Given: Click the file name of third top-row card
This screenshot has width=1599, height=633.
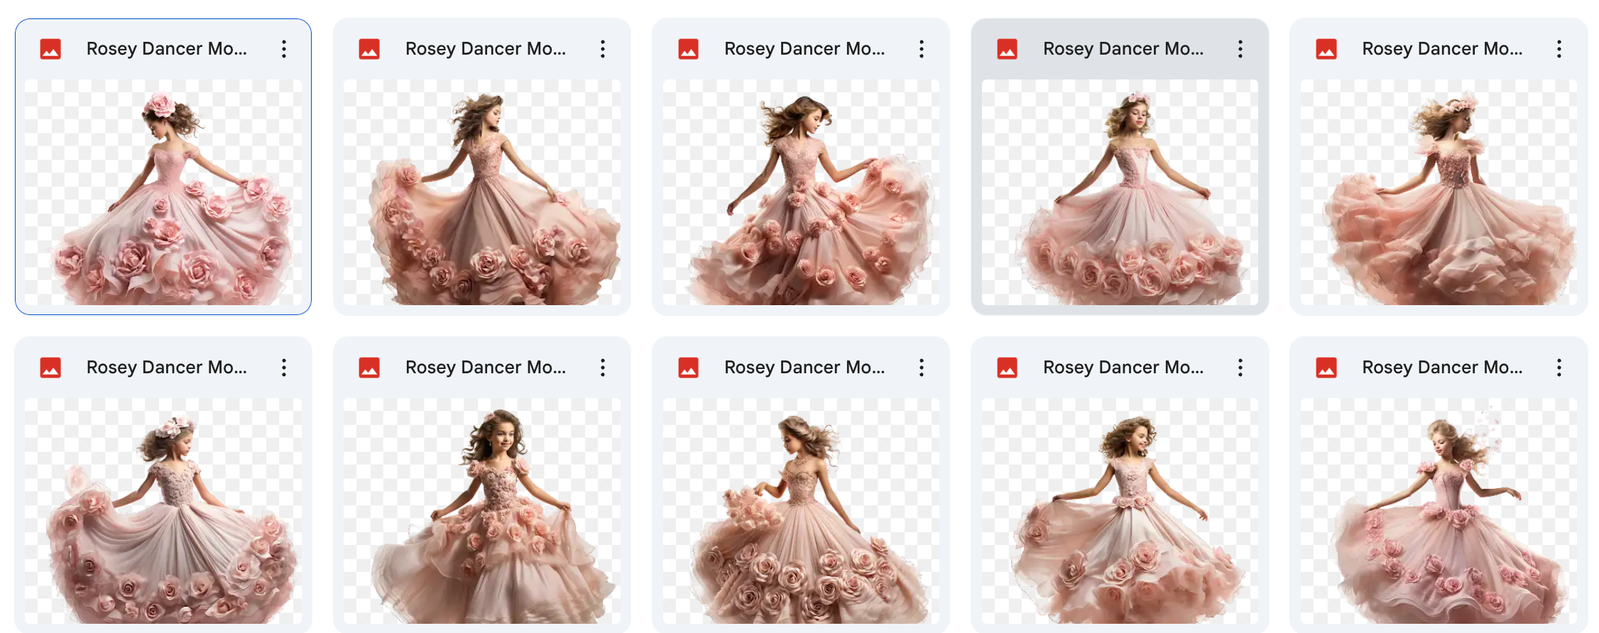Looking at the screenshot, I should click(x=804, y=49).
